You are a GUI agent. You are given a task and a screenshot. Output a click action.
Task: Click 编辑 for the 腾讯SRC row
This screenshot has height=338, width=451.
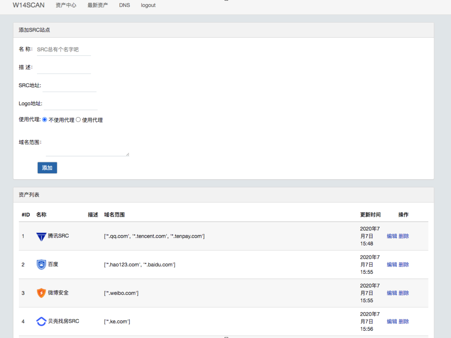[x=392, y=236]
